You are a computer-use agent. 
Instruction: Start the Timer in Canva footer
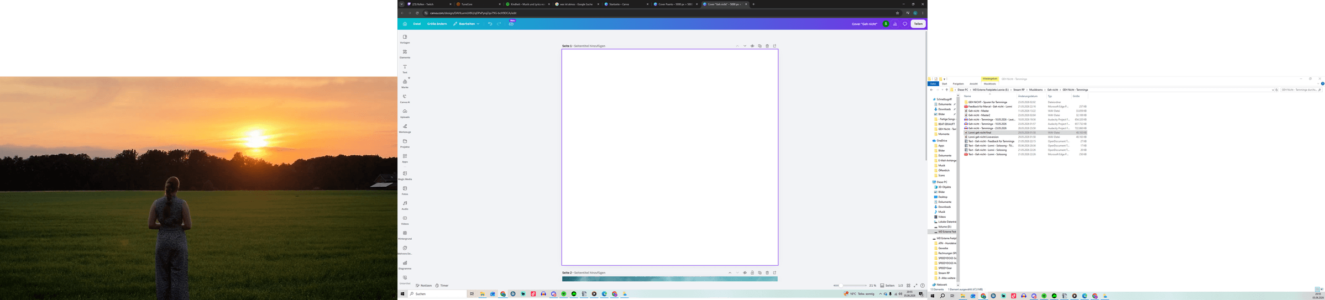(x=442, y=286)
